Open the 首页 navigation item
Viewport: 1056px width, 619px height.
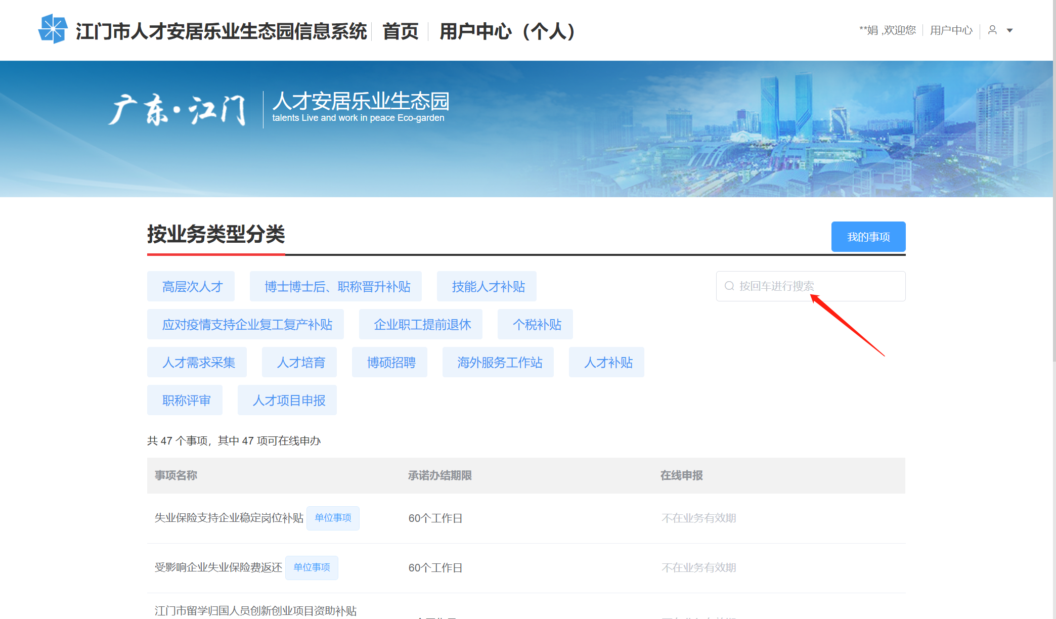[x=400, y=31]
